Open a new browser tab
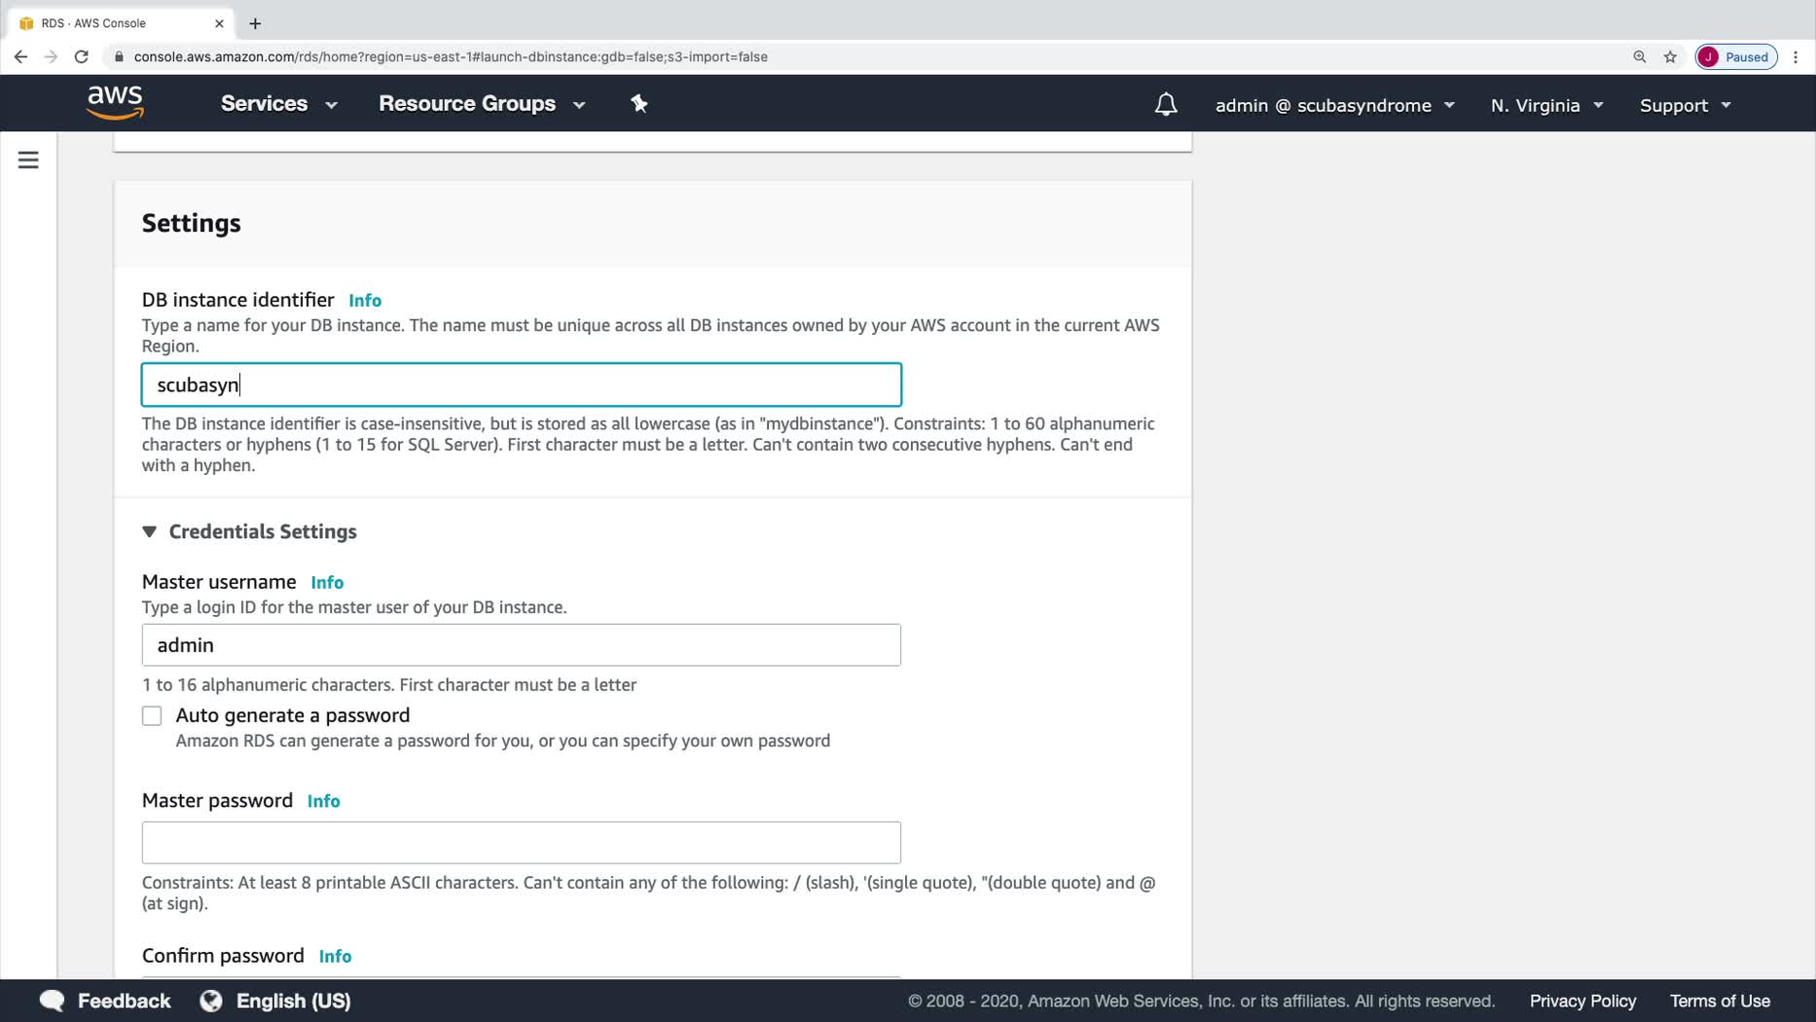This screenshot has width=1816, height=1022. click(255, 22)
